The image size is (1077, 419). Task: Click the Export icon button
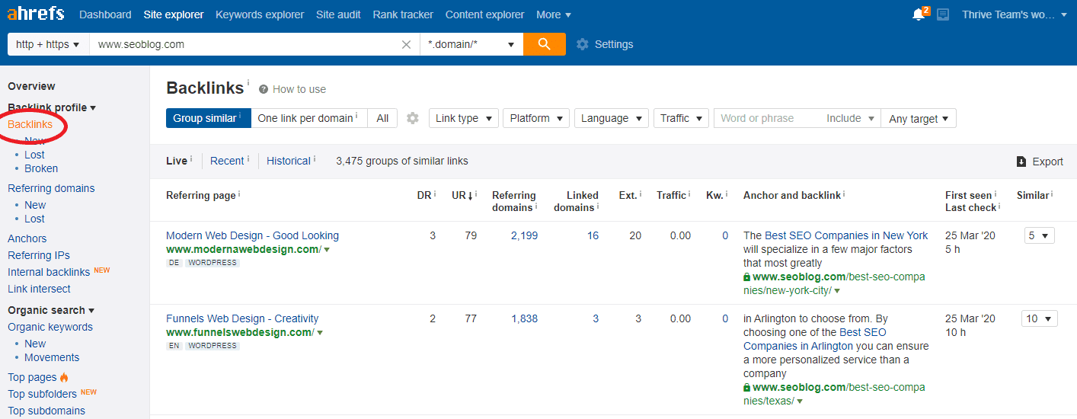(1040, 162)
